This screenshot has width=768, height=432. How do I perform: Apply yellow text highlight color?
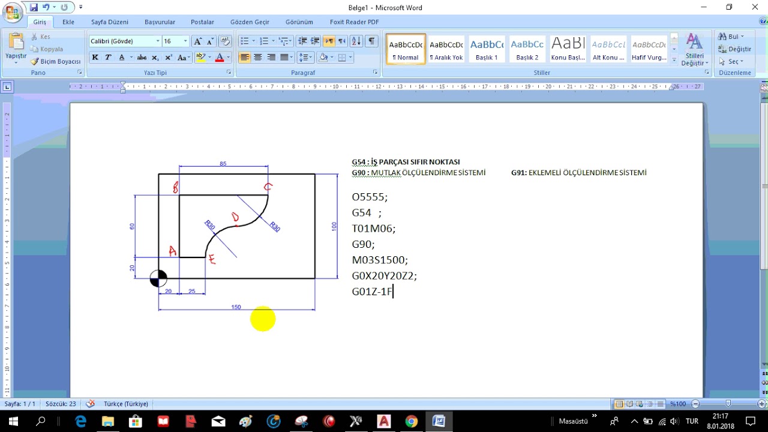click(x=200, y=58)
